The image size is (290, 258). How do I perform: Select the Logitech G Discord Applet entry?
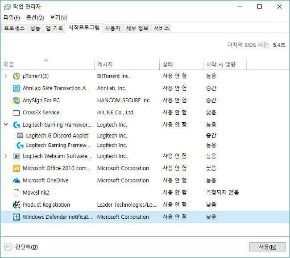point(57,136)
